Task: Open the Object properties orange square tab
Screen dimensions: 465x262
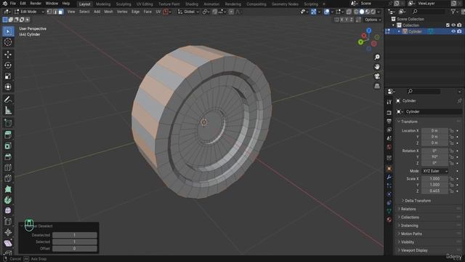Action: (389, 169)
